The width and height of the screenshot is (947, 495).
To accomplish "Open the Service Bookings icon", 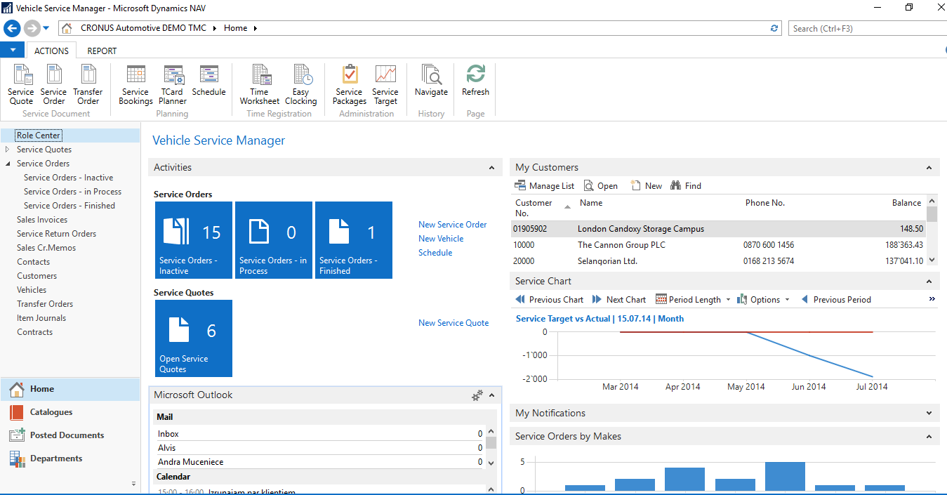I will point(135,76).
